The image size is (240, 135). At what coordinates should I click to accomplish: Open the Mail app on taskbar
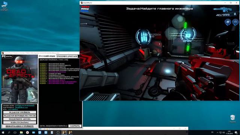[33, 132]
